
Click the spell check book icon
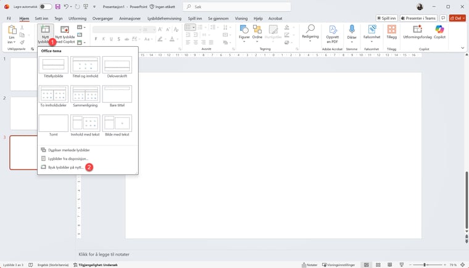tap(30, 265)
